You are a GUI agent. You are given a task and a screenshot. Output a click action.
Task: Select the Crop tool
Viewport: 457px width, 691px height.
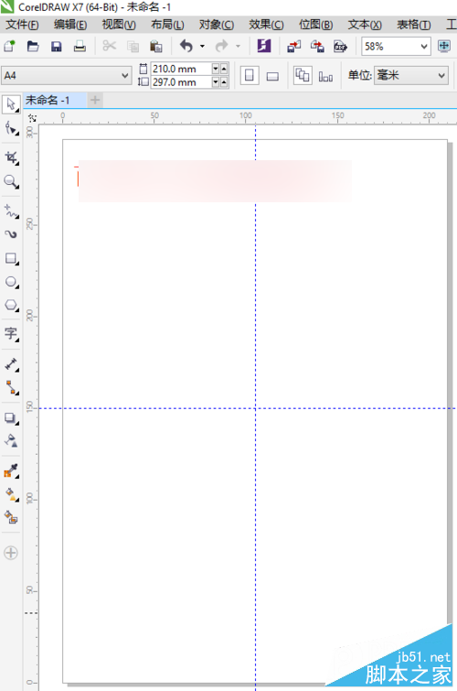pos(11,157)
